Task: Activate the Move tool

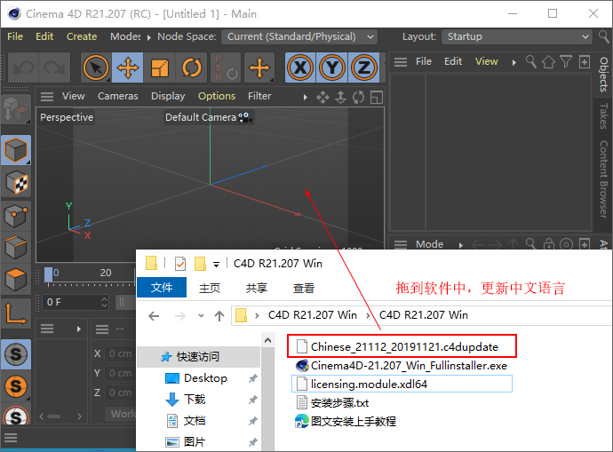Action: pos(128,68)
